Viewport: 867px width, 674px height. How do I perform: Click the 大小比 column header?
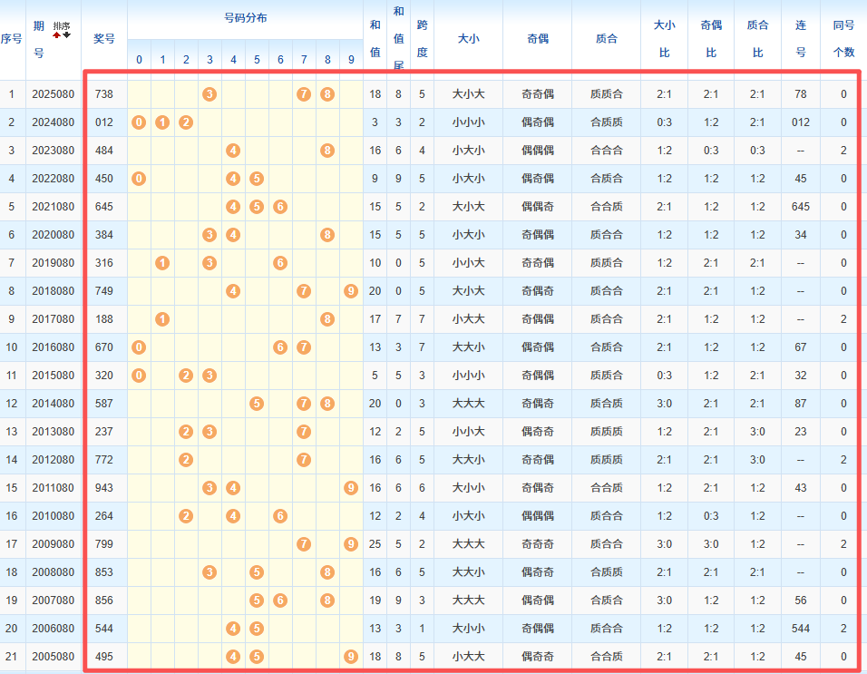664,39
